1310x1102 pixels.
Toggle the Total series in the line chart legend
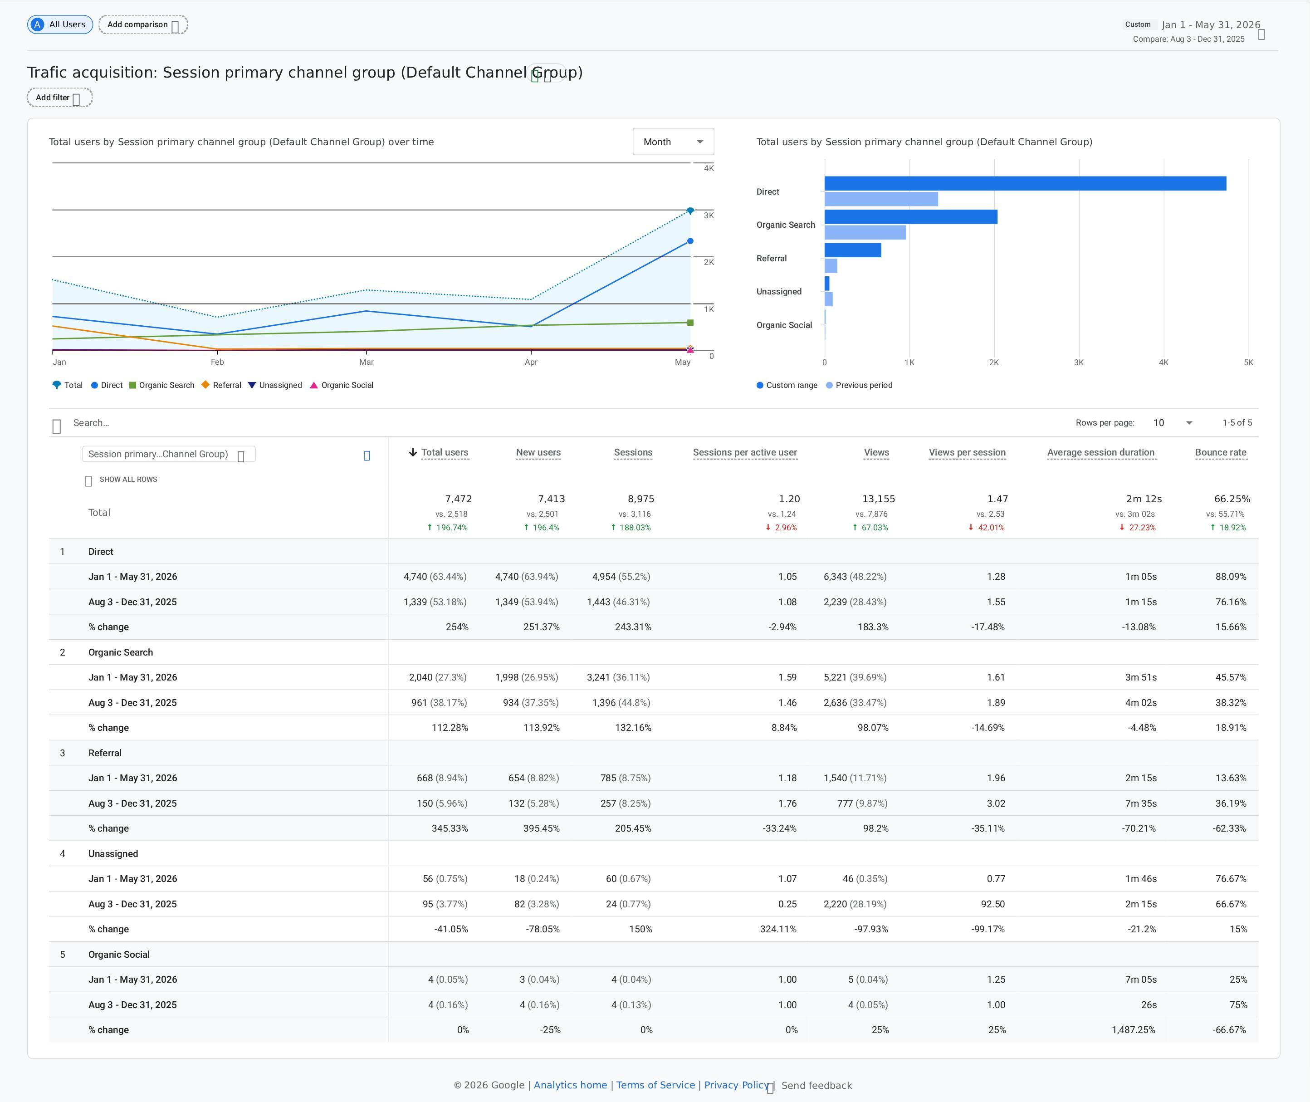coord(68,386)
